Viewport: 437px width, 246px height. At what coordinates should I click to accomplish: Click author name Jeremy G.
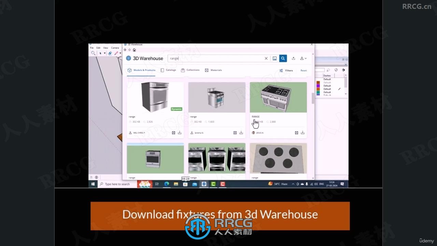click(199, 133)
